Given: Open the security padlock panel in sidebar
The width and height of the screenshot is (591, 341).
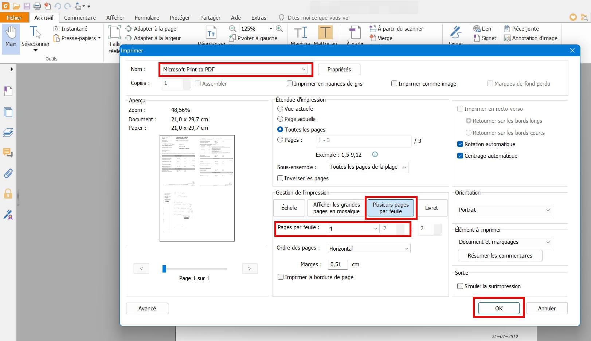Looking at the screenshot, I should point(8,193).
